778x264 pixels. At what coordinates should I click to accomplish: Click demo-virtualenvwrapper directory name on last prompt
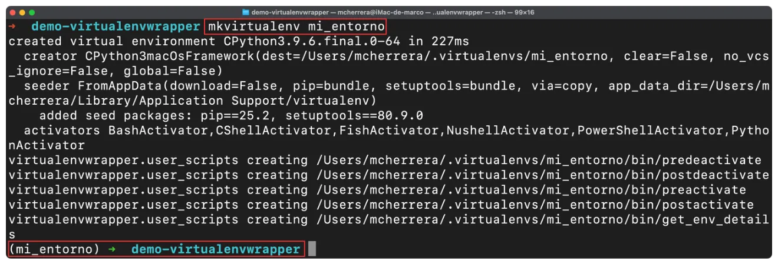(x=216, y=249)
